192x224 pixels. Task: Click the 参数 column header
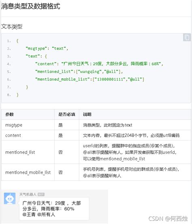pos(9,114)
